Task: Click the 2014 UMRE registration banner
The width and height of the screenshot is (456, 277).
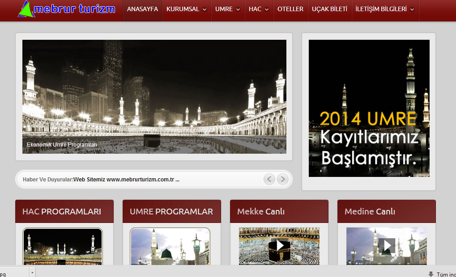Action: coord(369,108)
